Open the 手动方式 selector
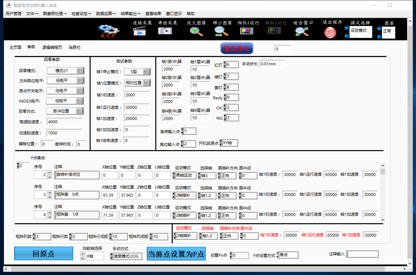The image size is (416, 275). [126, 256]
